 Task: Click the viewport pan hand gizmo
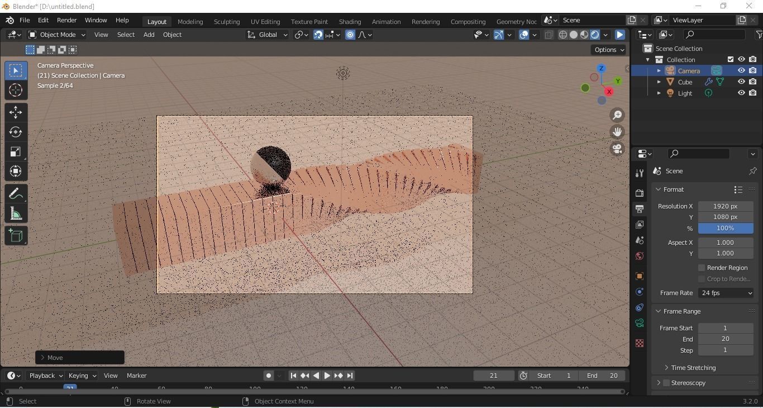617,132
